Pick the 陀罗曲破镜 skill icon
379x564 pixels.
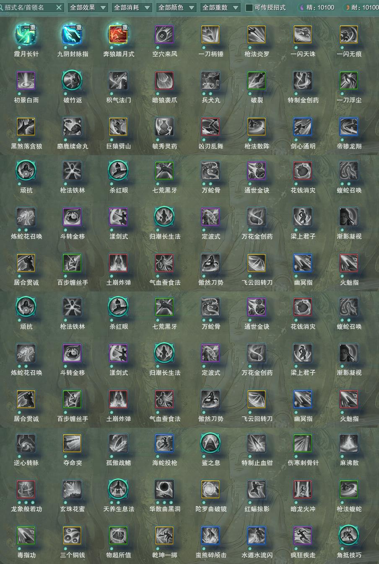(x=211, y=489)
